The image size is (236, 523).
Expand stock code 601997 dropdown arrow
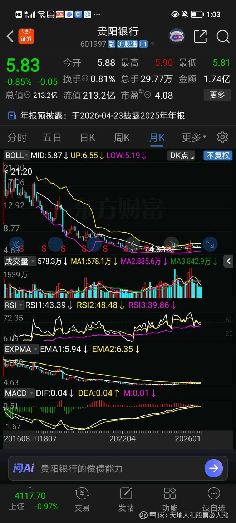(x=153, y=44)
